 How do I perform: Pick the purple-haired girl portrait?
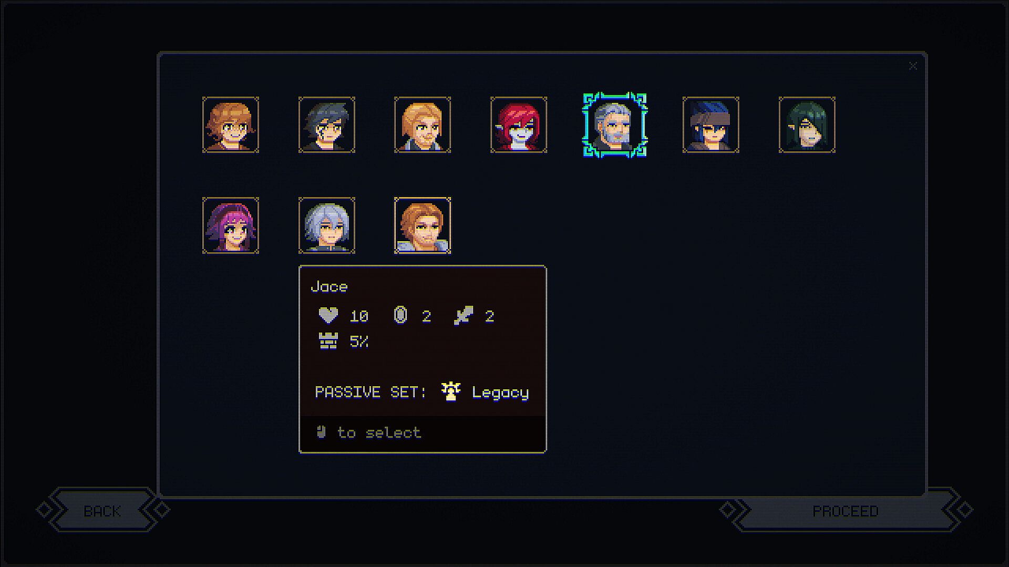231,225
